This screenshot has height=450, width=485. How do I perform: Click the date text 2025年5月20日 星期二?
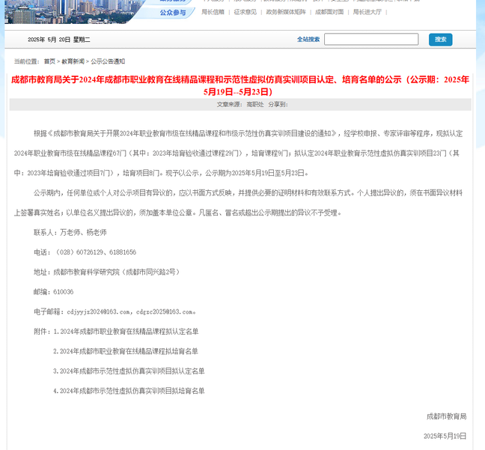(x=59, y=40)
